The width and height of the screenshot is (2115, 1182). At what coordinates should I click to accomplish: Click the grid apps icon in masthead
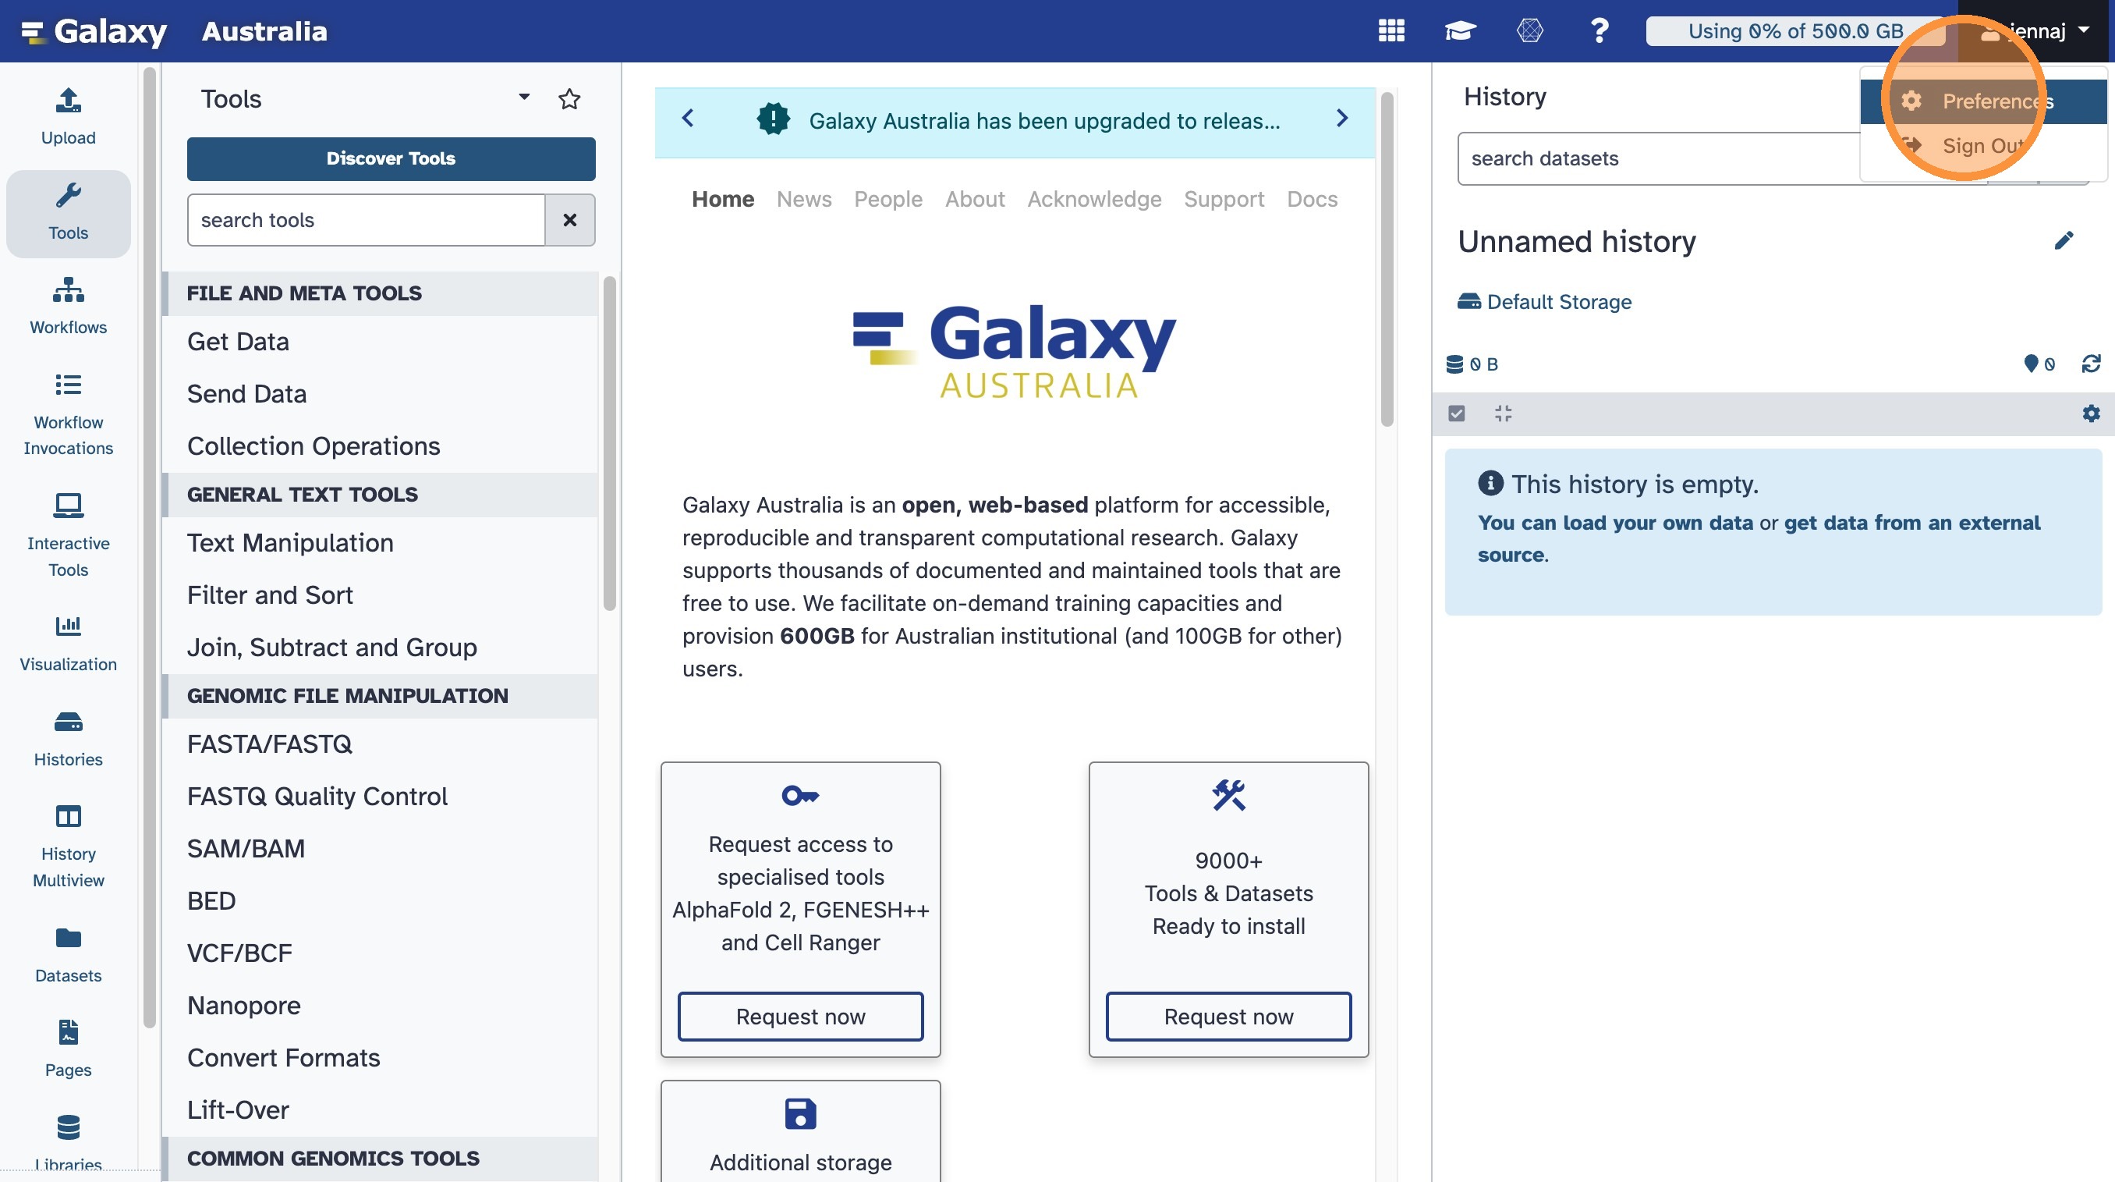pyautogui.click(x=1391, y=31)
